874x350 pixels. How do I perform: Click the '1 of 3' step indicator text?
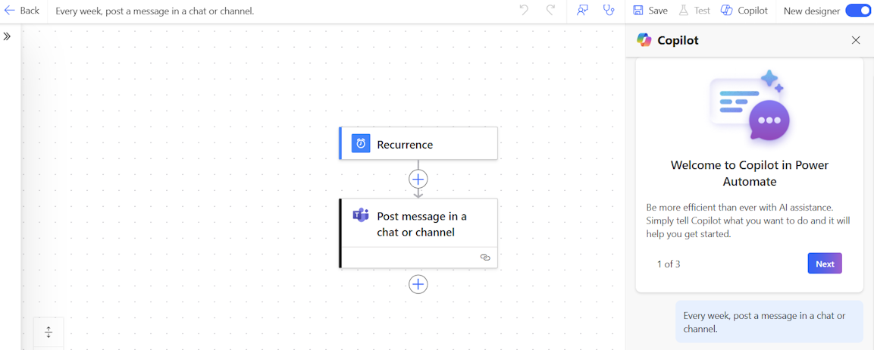(x=669, y=264)
